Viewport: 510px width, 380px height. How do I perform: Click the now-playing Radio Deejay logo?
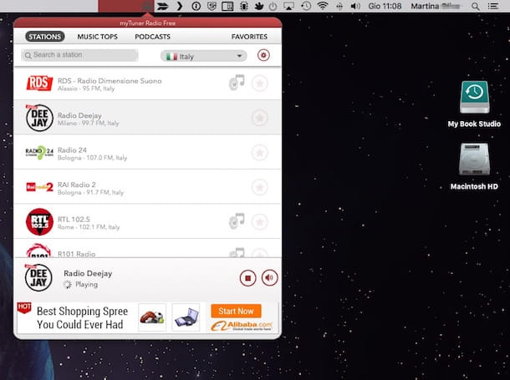point(38,277)
